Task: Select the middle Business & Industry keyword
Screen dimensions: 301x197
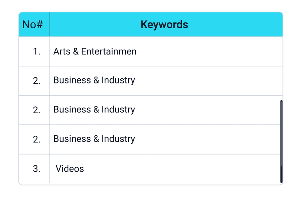Action: pyautogui.click(x=94, y=110)
